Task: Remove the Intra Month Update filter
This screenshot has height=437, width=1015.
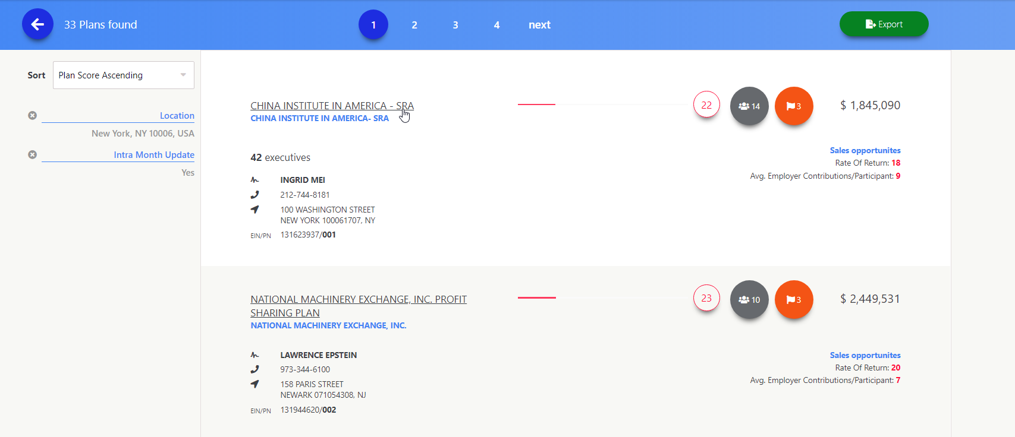Action: [33, 154]
